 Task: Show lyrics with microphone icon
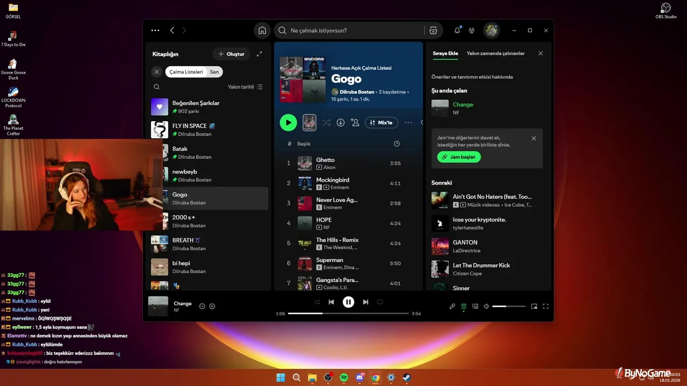pyautogui.click(x=452, y=306)
